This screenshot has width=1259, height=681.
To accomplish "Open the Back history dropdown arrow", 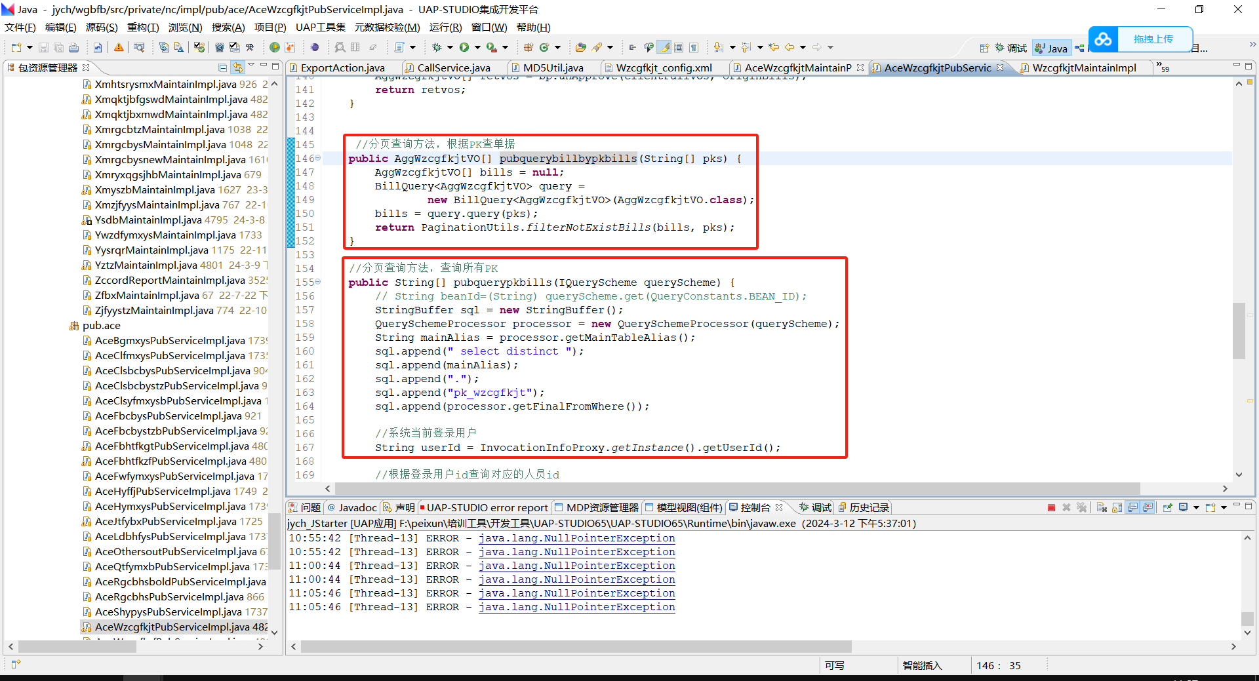I will pos(803,47).
